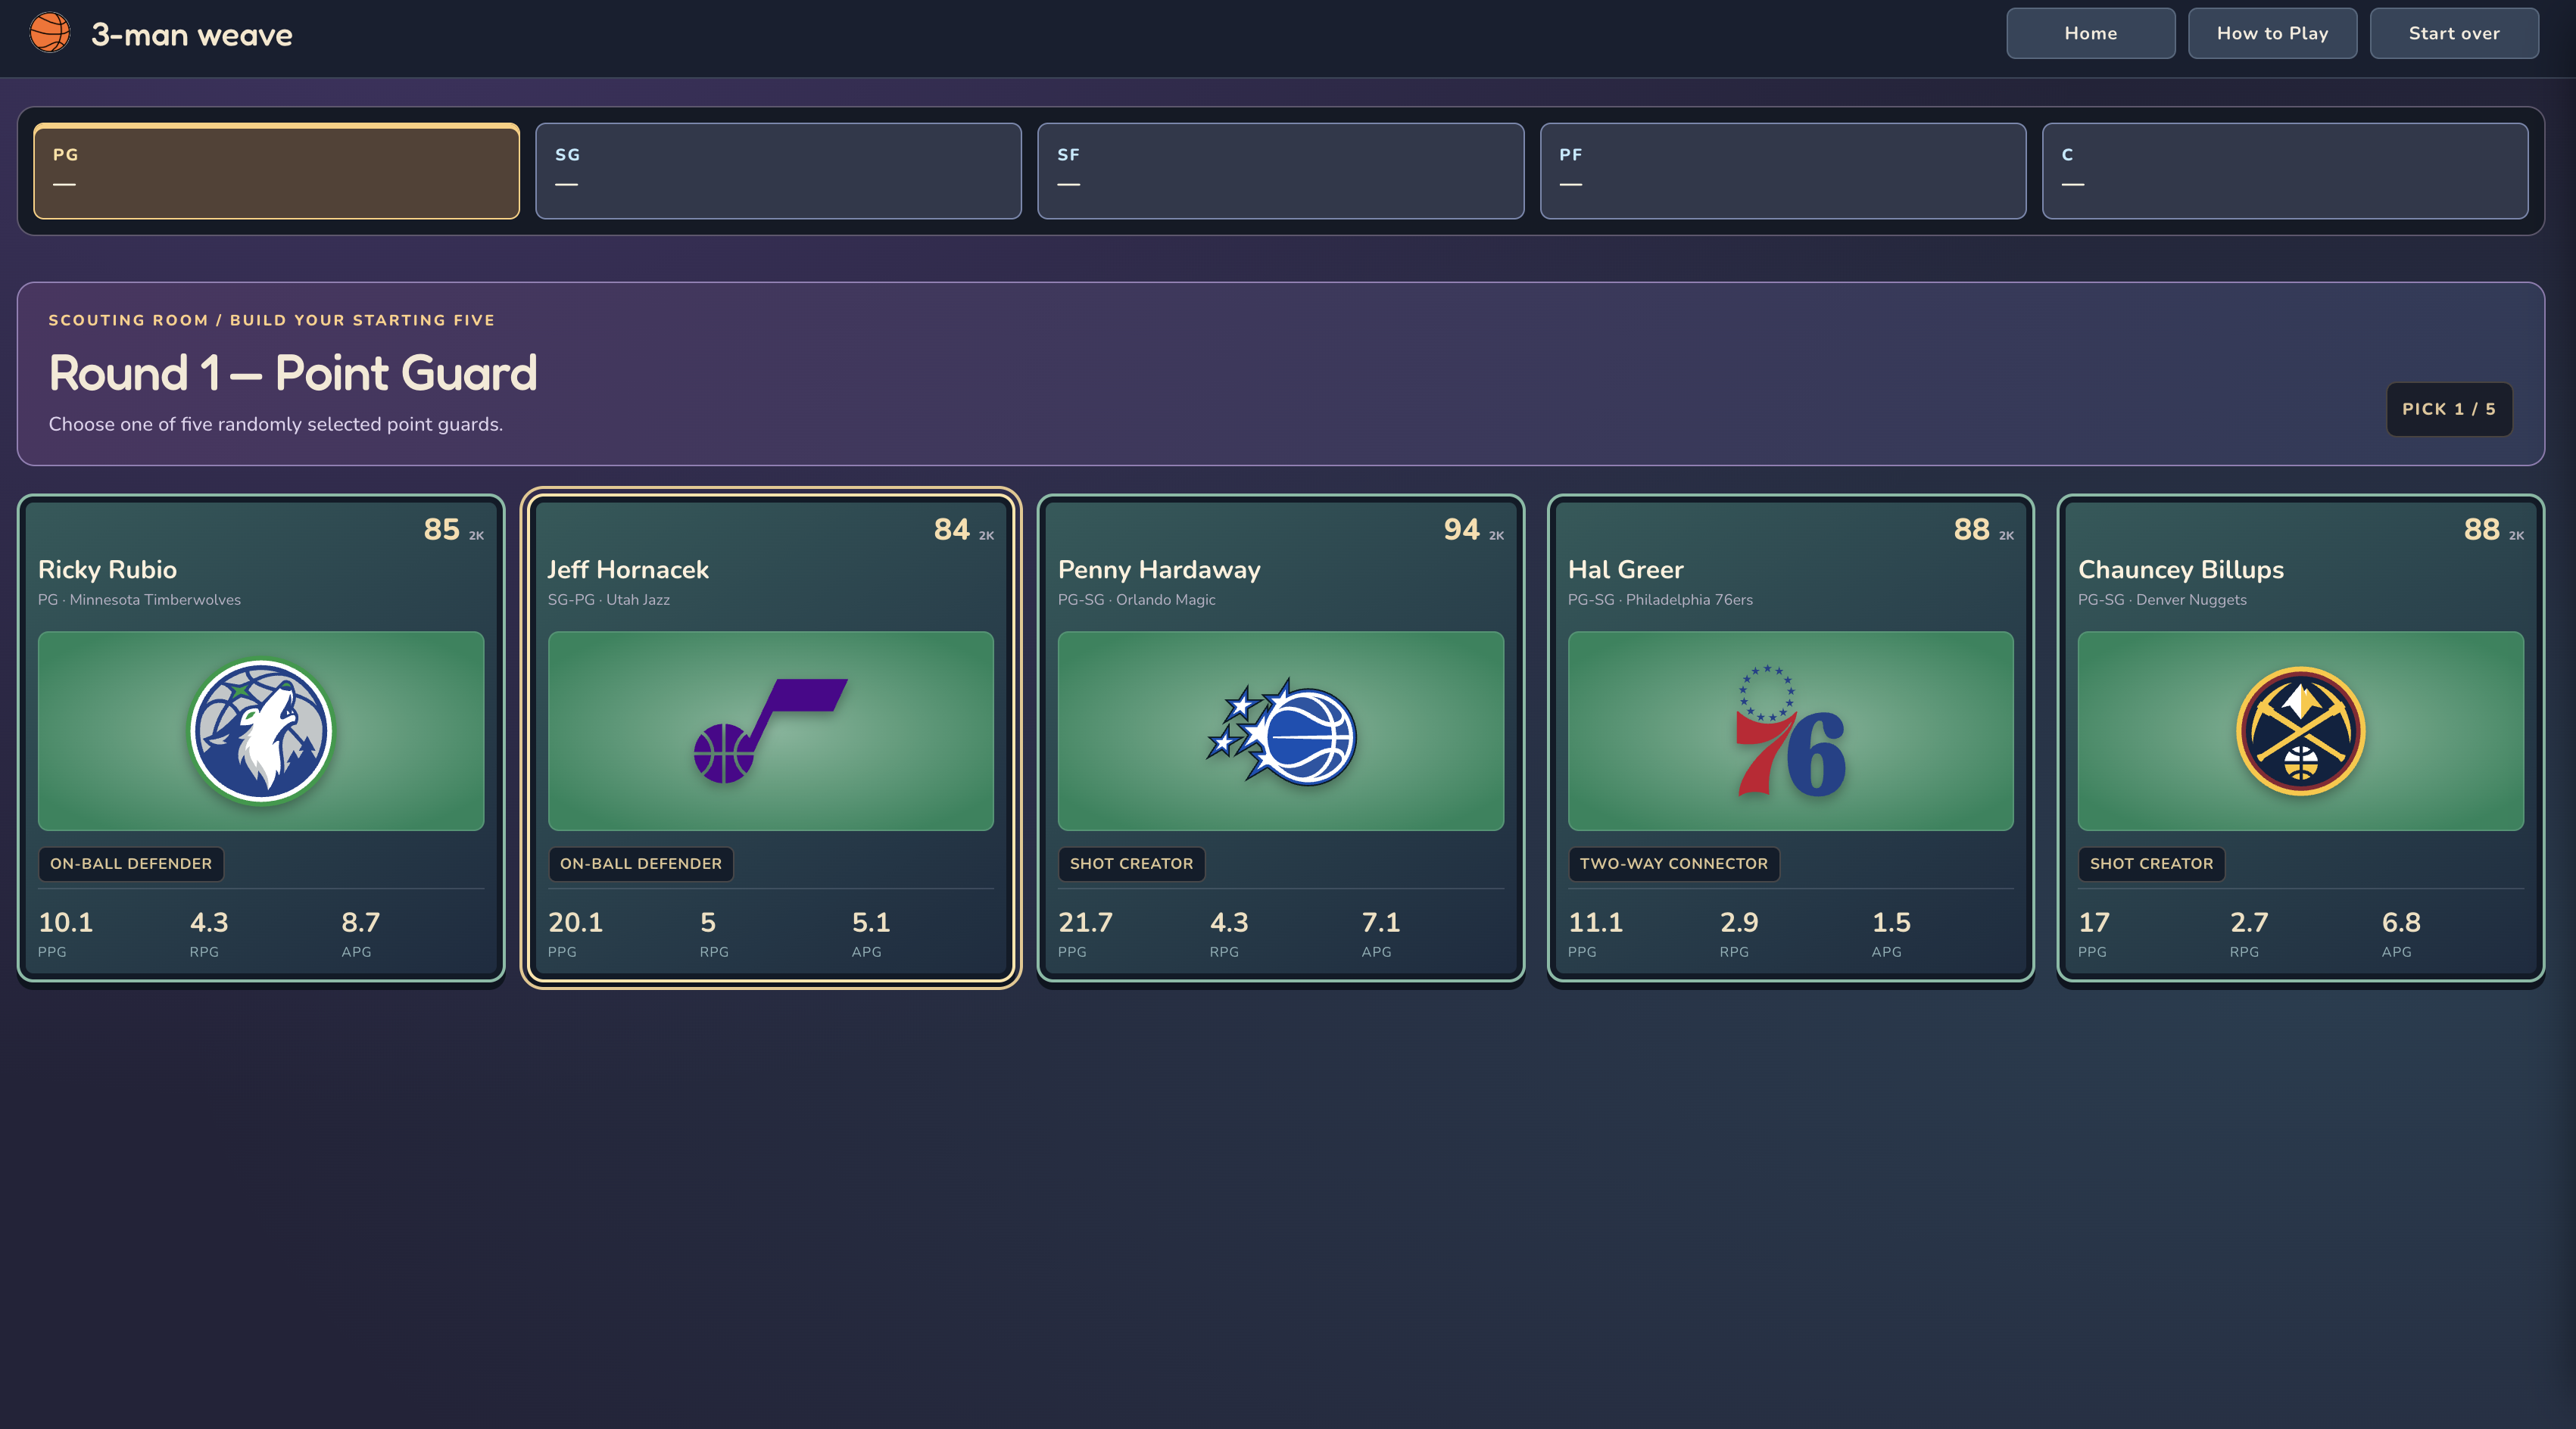This screenshot has height=1429, width=2576.
Task: Click Chauncey Billups' SHOT CREATOR tag
Action: point(2151,864)
